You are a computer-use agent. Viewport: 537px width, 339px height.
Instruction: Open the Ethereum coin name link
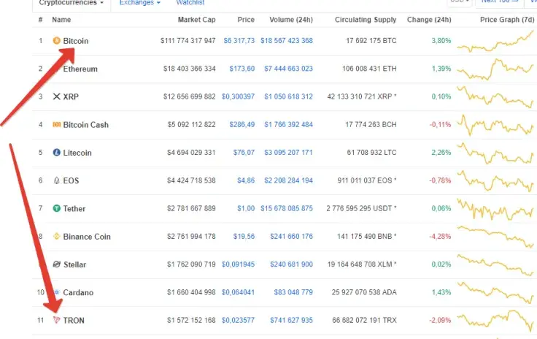pos(80,69)
